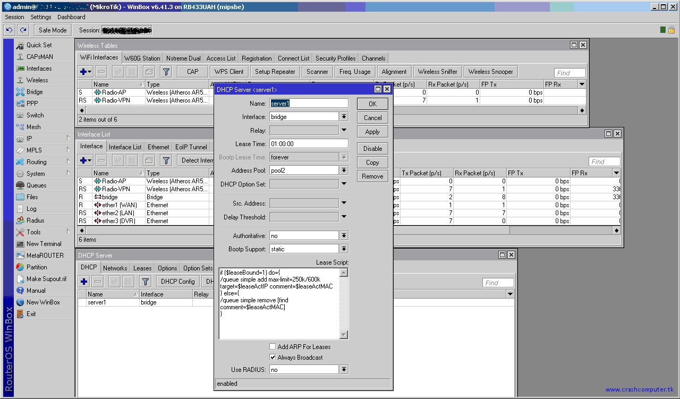
Task: Switch to EoIP Tunnel tab
Action: 191,147
